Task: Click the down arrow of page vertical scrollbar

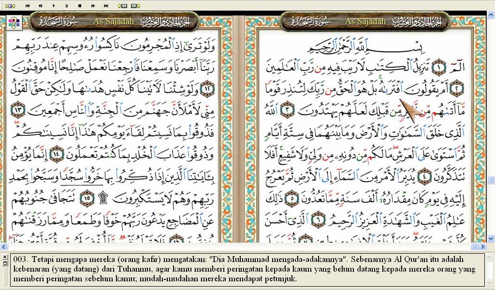Action: [x=491, y=239]
